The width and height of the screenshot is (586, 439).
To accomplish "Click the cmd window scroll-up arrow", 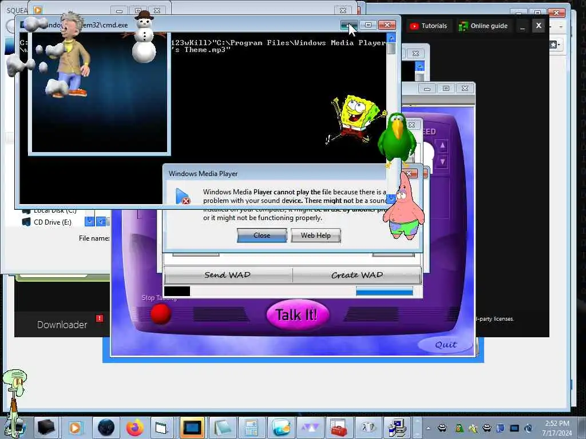I will (391, 38).
